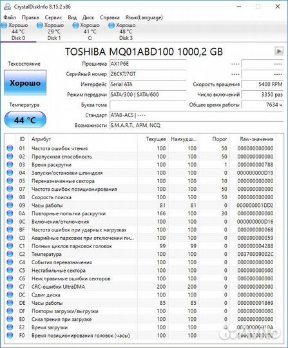The width and height of the screenshot is (288, 348).
Task: Switch to the Disk 1 tab
Action: (x=54, y=32)
